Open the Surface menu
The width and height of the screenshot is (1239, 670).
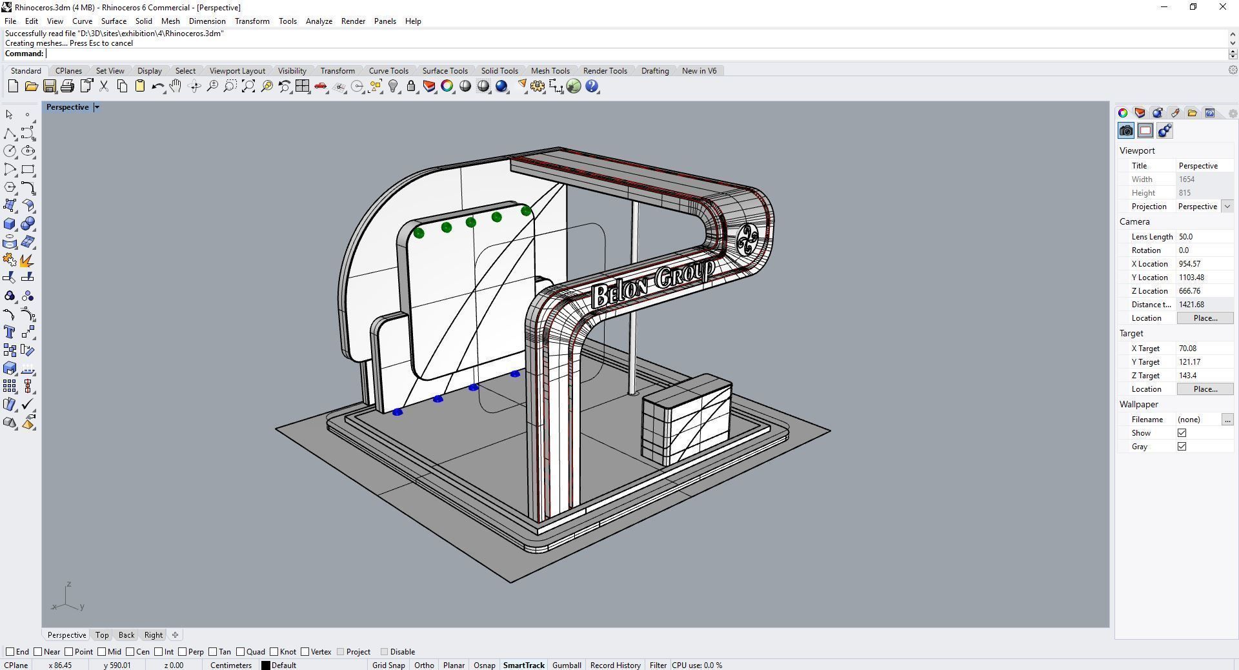[114, 21]
